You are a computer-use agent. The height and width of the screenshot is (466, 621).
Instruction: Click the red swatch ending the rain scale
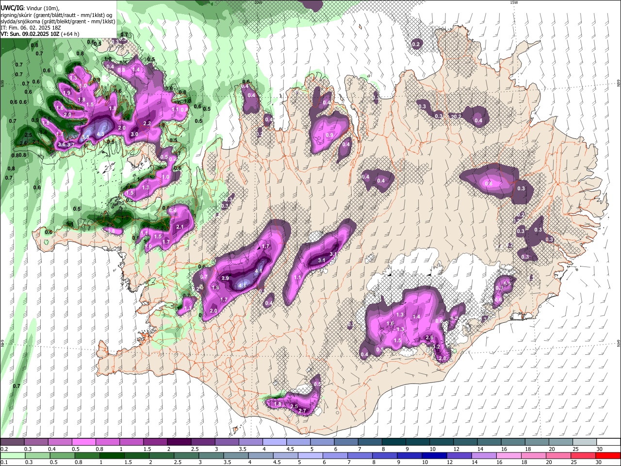pos(608,455)
